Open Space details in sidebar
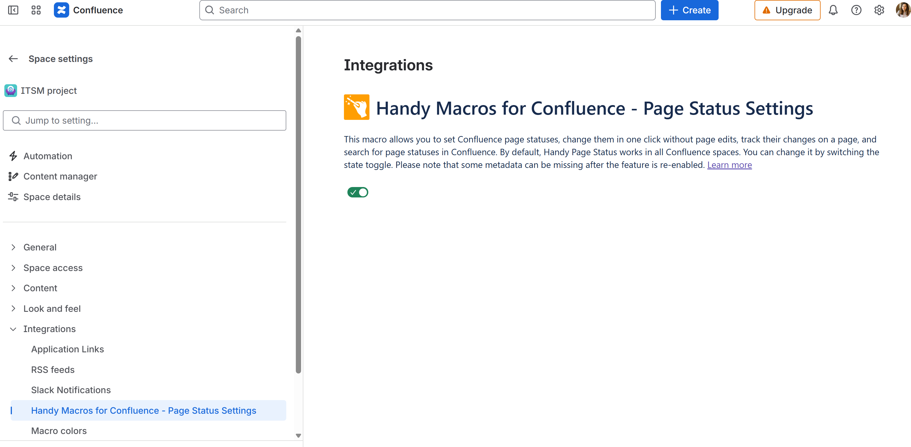911x447 pixels. 52,197
